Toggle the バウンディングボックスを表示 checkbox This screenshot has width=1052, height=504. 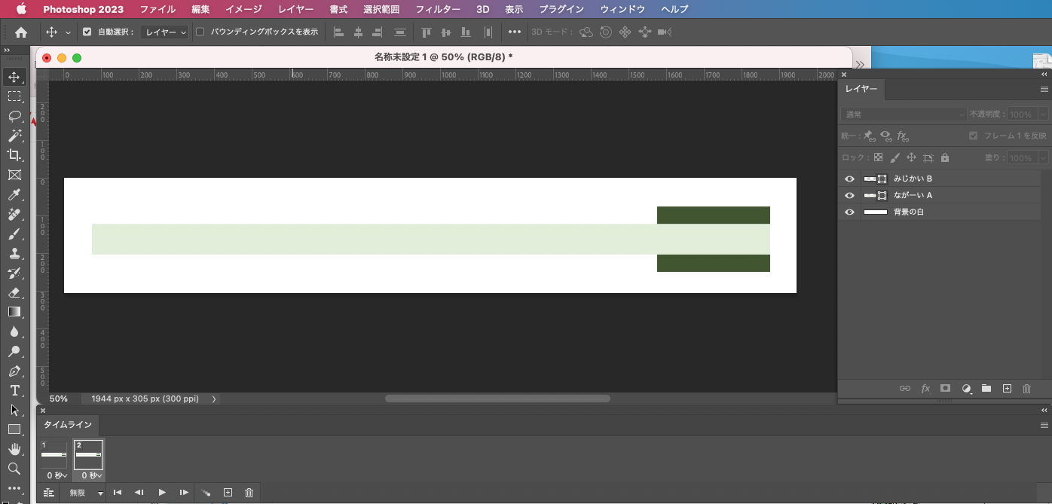point(199,32)
